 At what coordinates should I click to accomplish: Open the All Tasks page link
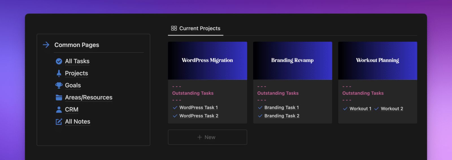[x=77, y=61]
